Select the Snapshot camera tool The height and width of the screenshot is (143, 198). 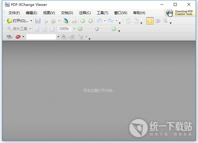(x=158, y=21)
